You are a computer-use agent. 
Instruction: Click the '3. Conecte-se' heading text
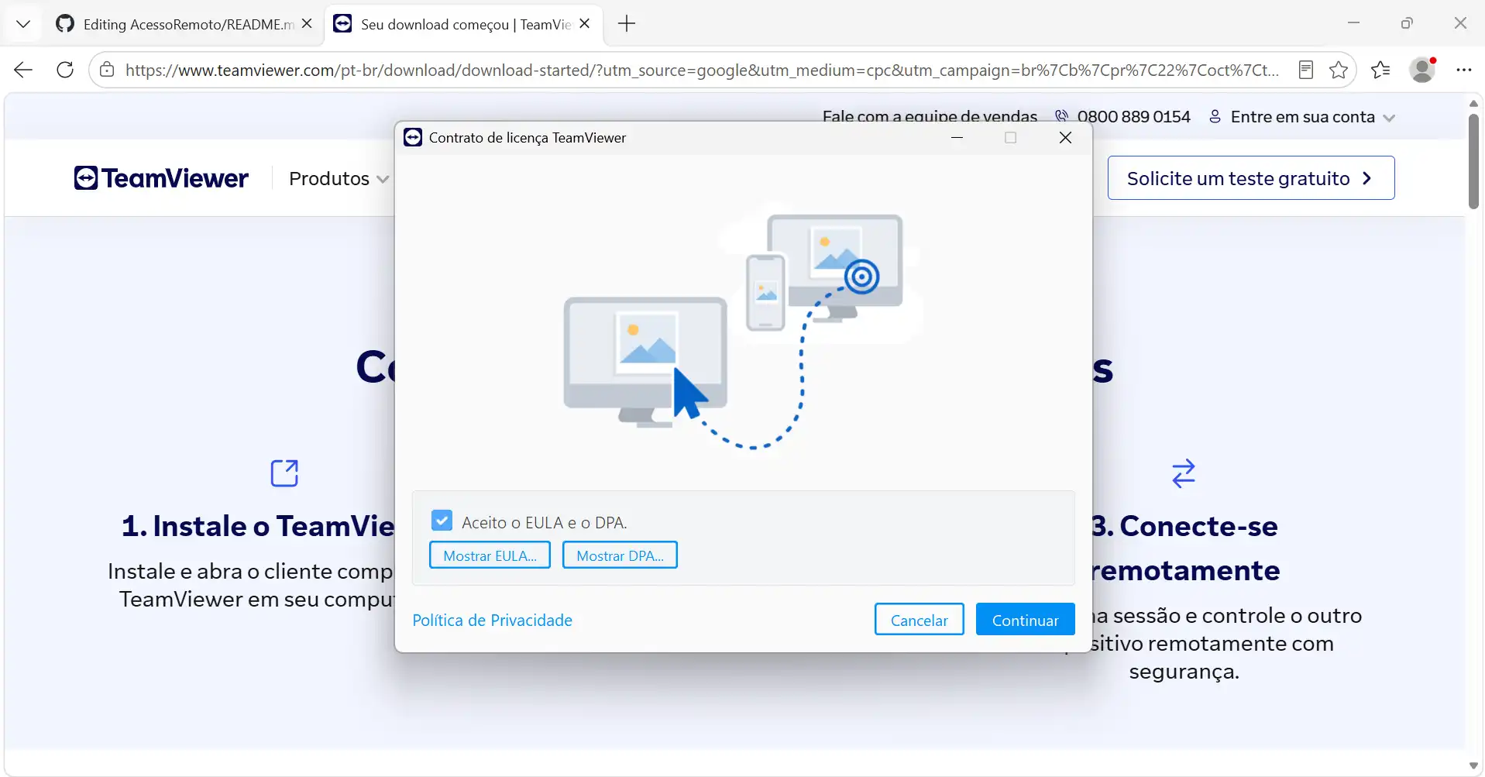1184,526
